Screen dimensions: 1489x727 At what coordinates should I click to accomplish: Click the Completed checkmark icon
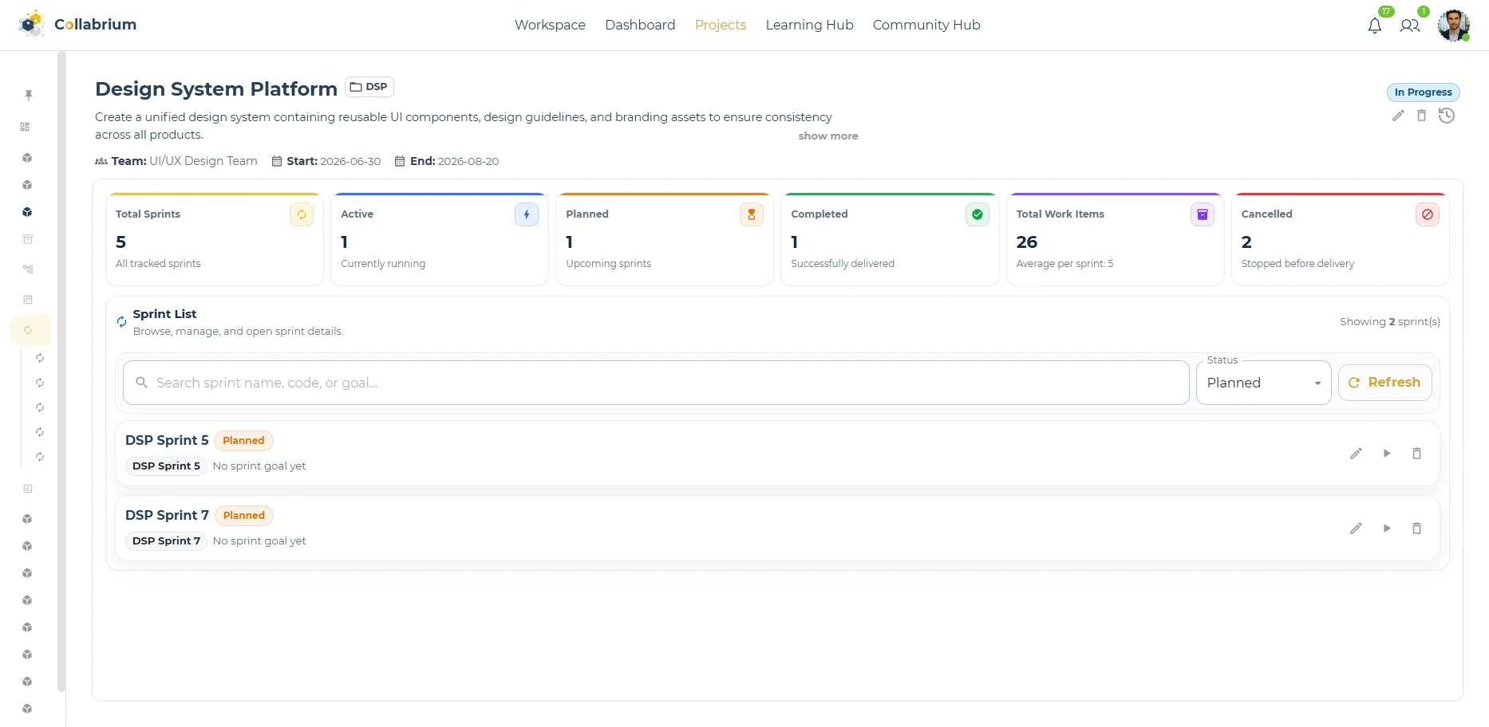coord(978,214)
